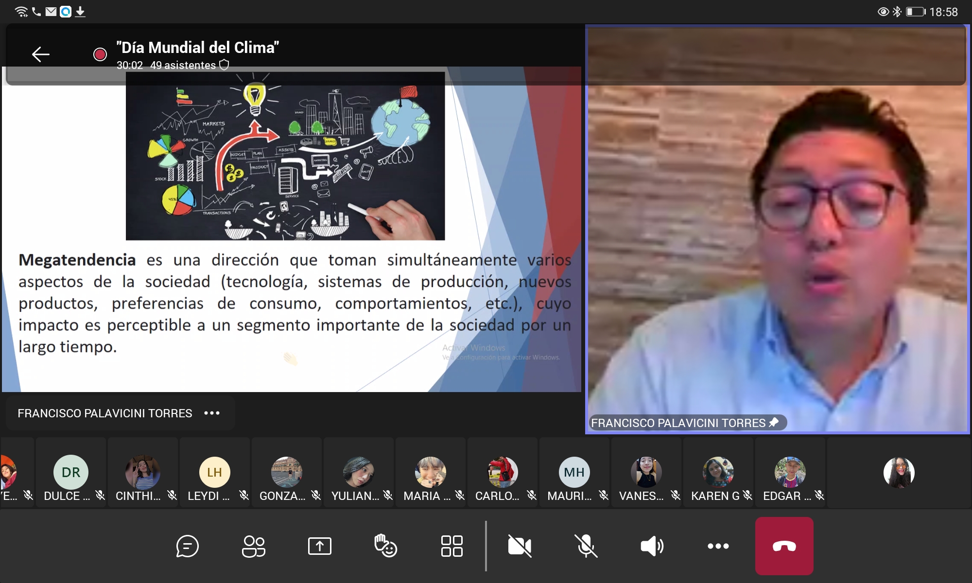Click the muted mic icon beside CINTHI
The height and width of the screenshot is (583, 972).
[172, 495]
